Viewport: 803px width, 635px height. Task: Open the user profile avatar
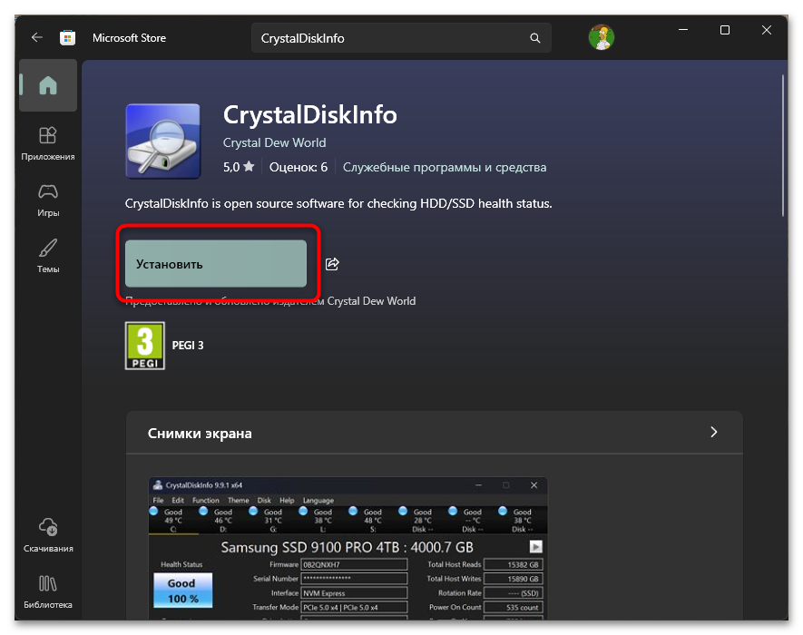(x=602, y=37)
